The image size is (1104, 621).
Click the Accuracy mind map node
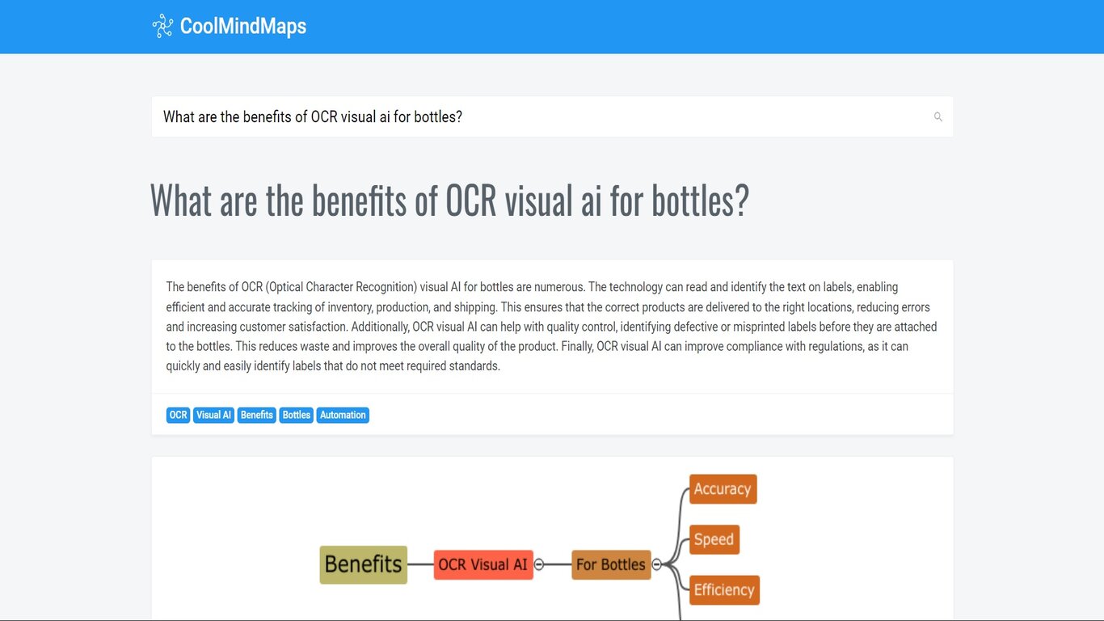(x=723, y=489)
